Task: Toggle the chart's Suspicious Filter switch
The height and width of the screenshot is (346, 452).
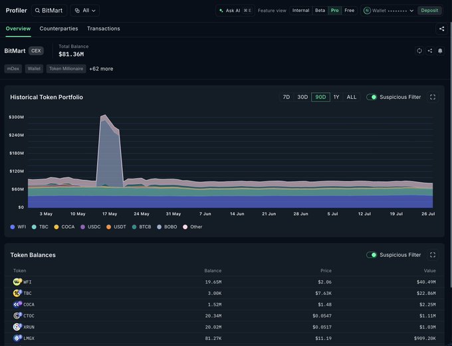Action: pos(372,97)
